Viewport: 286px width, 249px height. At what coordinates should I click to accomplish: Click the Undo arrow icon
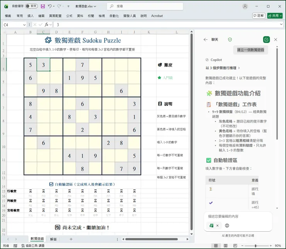(49, 6)
